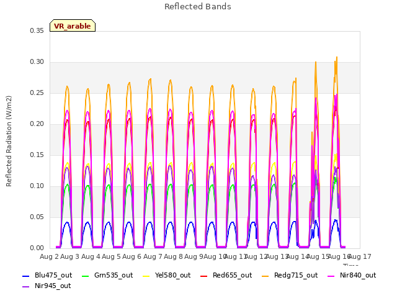Screen dimensions: 397x298
Task: Click the 0.20 y-axis tick label
Action: pos(37,124)
